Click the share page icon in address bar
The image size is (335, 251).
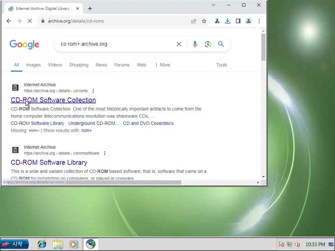(x=194, y=21)
